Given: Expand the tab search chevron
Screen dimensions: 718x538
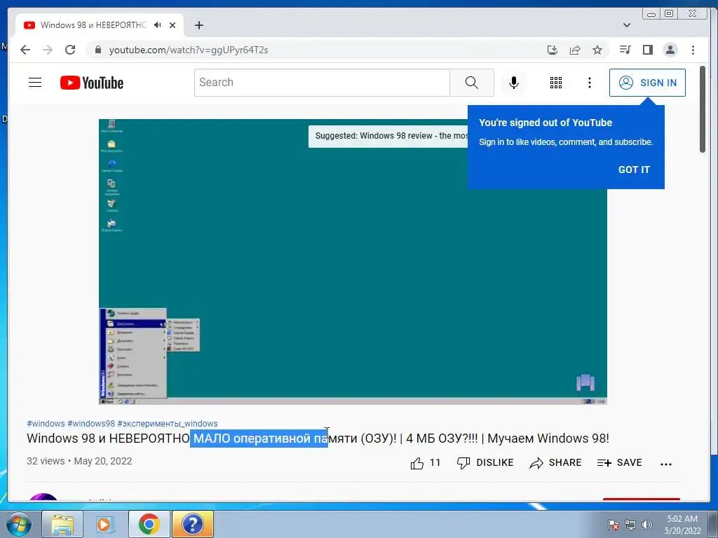Looking at the screenshot, I should pyautogui.click(x=627, y=25).
